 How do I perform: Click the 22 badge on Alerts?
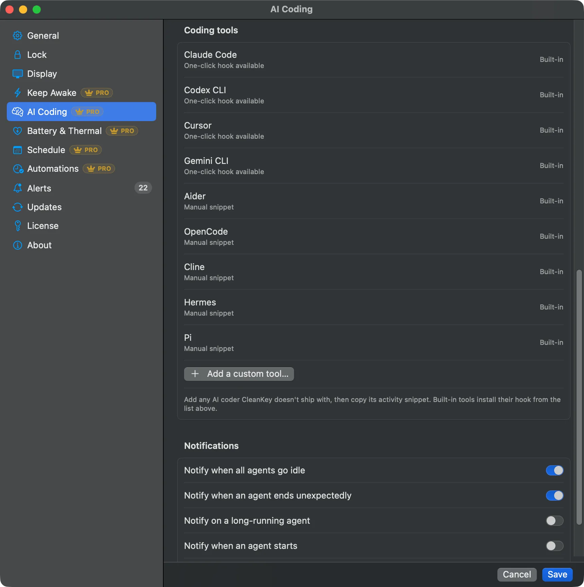(x=143, y=188)
